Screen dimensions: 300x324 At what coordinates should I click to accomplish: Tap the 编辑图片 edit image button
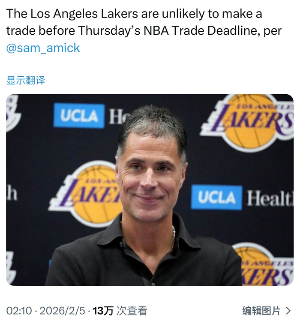click(261, 311)
